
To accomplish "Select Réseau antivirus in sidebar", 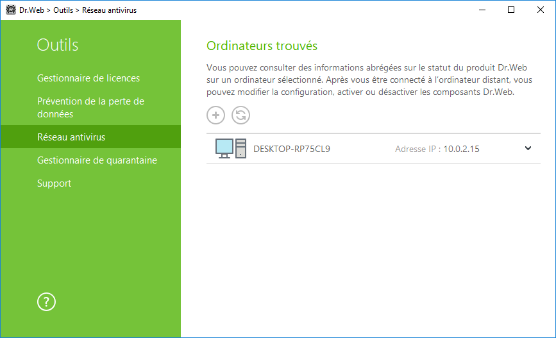I will 91,137.
